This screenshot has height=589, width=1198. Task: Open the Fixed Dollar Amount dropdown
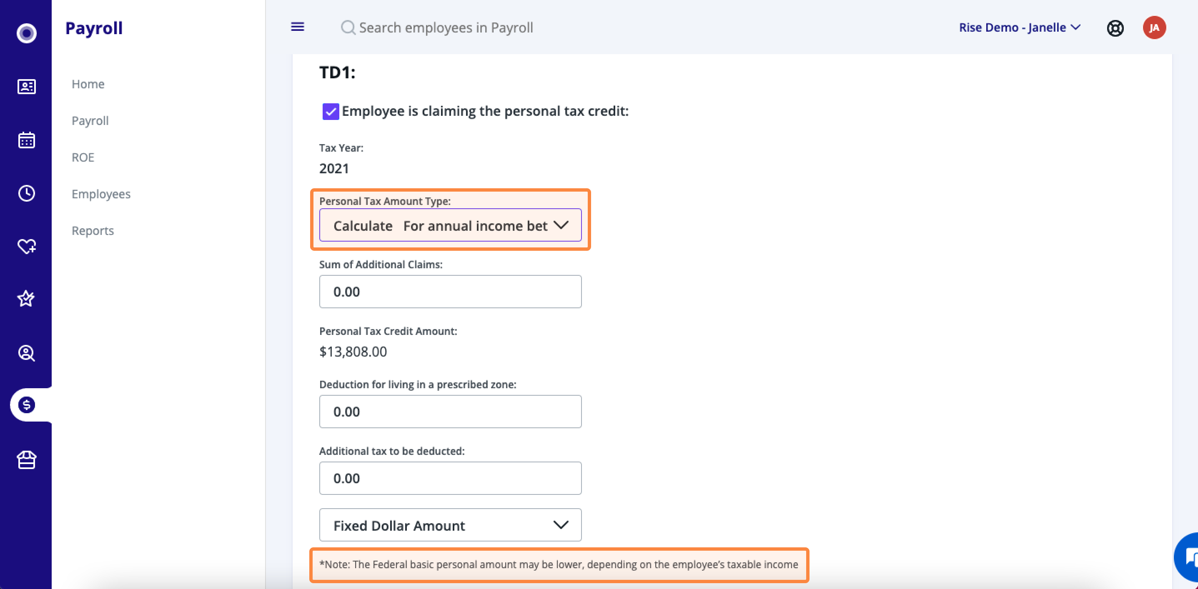[450, 525]
